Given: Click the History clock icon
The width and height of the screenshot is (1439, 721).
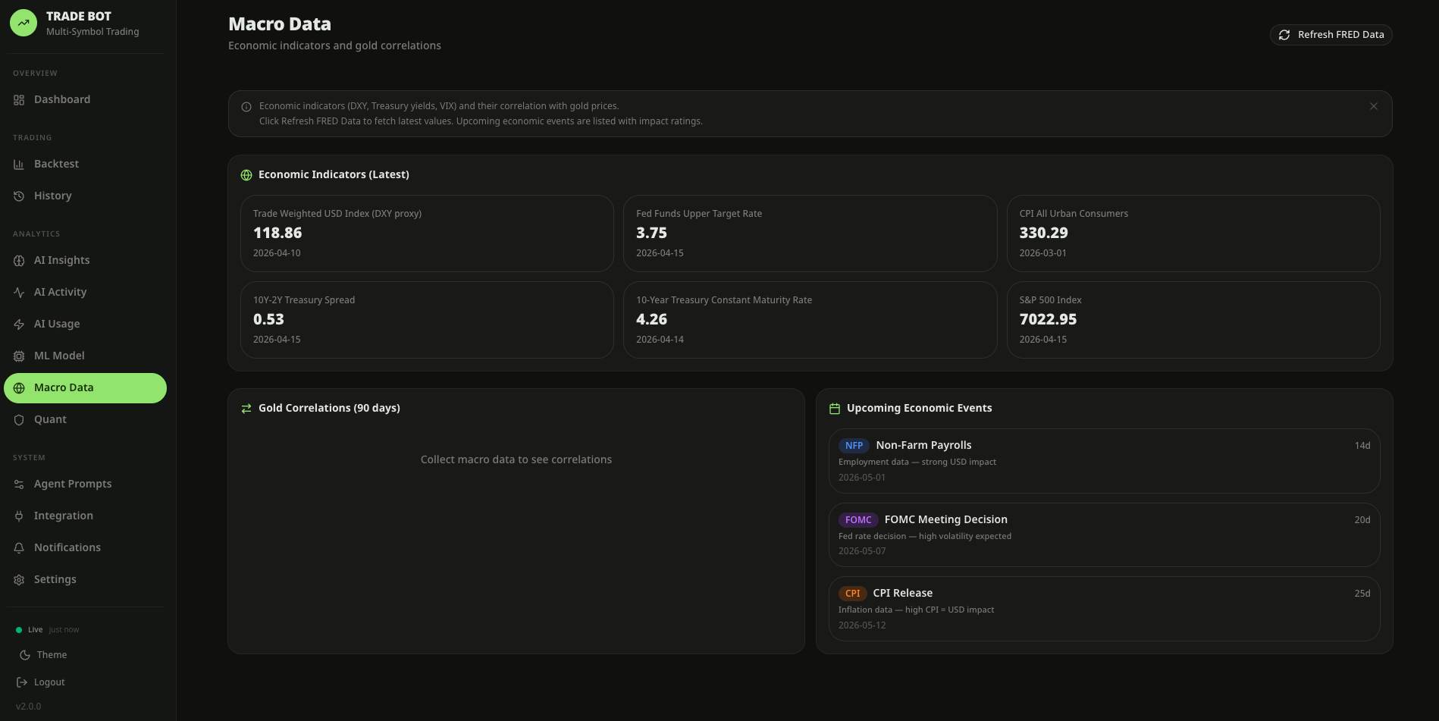Looking at the screenshot, I should click(x=19, y=196).
